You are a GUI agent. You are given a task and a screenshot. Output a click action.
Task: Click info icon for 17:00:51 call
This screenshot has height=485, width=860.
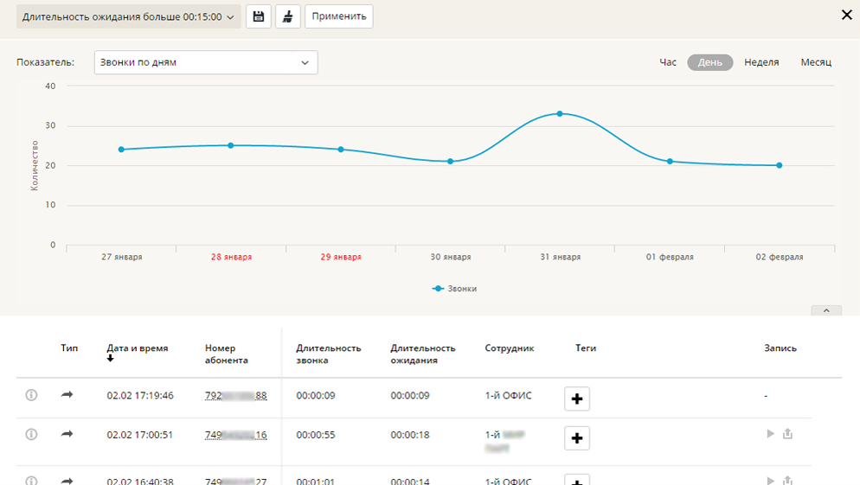point(32,435)
